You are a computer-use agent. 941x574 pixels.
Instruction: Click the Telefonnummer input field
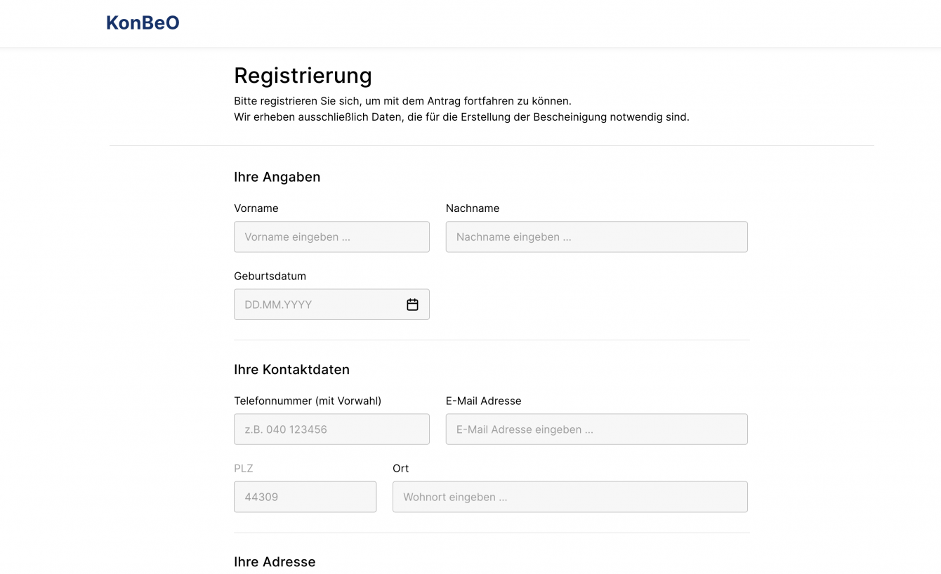pos(331,429)
